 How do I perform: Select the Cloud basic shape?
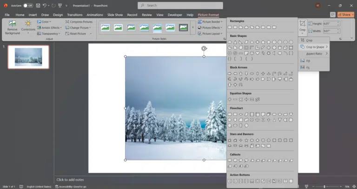click(x=280, y=53)
